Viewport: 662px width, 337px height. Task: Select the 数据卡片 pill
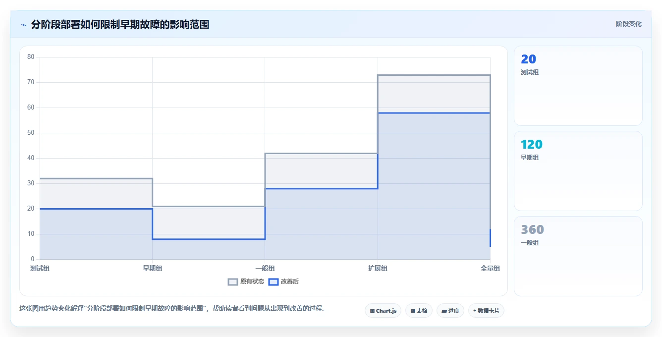click(x=486, y=311)
